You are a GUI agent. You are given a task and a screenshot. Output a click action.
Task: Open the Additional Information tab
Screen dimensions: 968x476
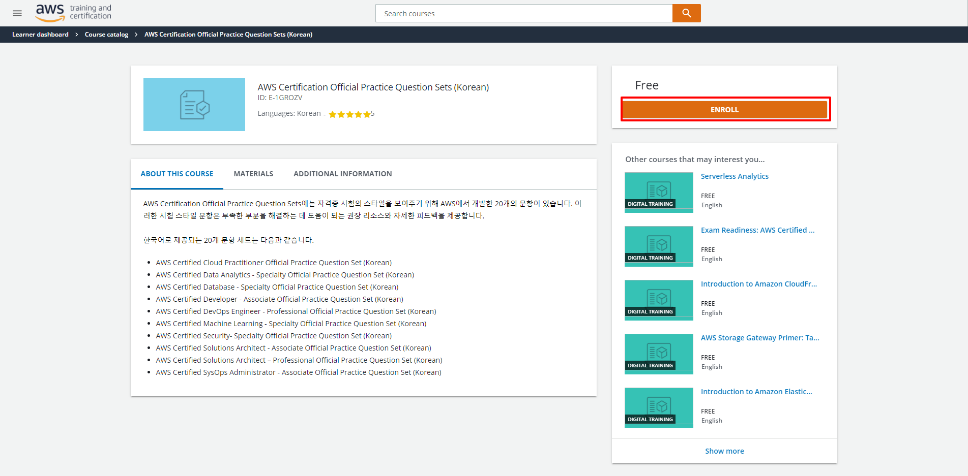pos(343,174)
